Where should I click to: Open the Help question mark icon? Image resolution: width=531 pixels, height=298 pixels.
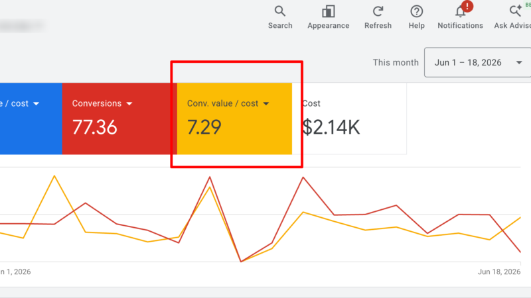click(x=416, y=11)
